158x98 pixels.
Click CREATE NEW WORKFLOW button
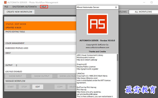click(20, 12)
